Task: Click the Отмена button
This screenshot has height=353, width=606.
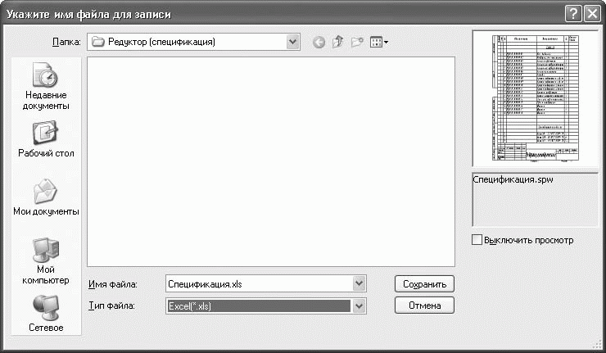Action: (x=423, y=305)
